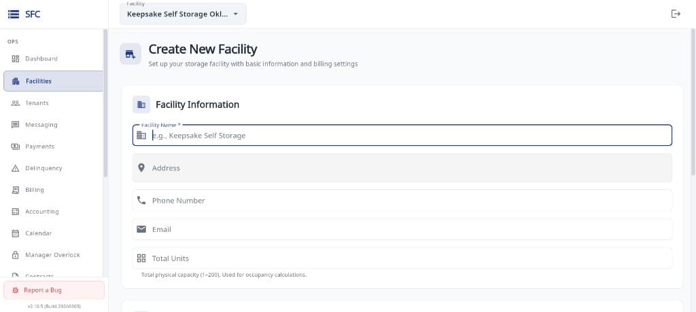Open the Messaging menu item
Screen dimensions: 696x312
[x=53, y=125]
